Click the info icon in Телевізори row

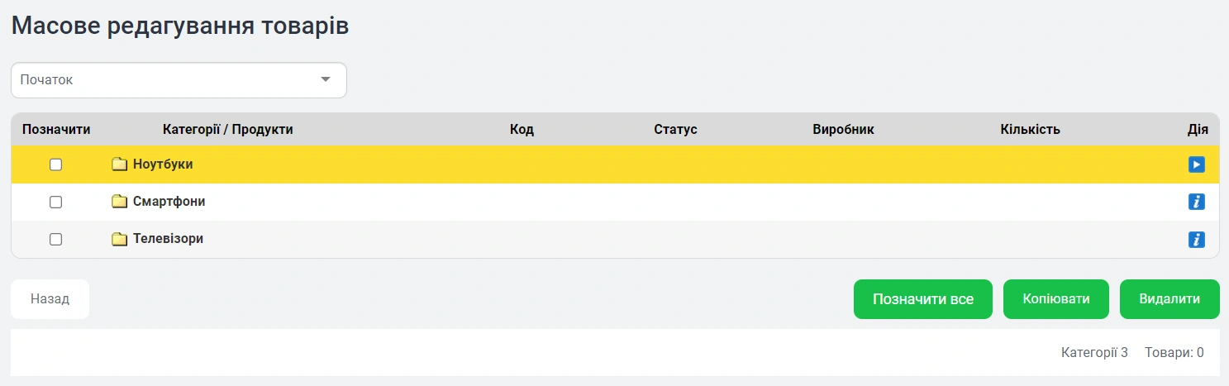(1196, 240)
